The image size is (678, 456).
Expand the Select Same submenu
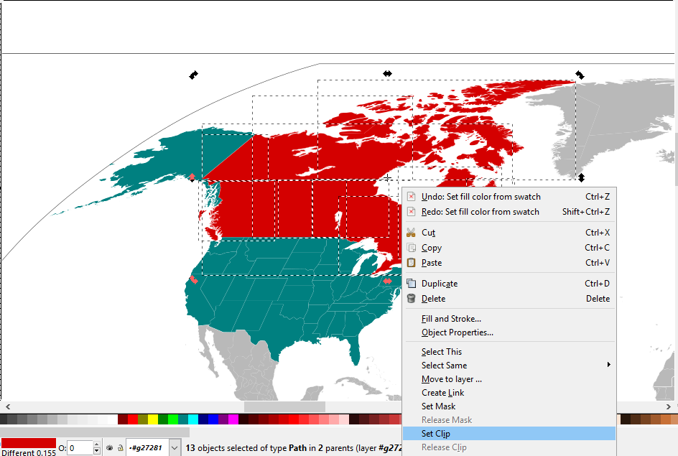pos(609,366)
